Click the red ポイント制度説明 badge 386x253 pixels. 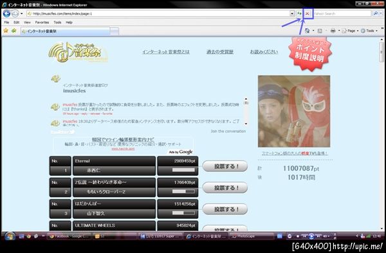click(310, 53)
